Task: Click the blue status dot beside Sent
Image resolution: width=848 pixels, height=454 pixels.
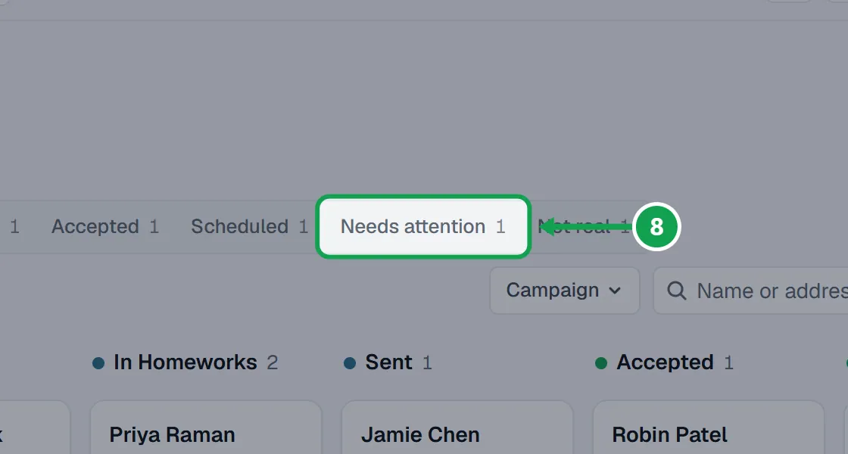Action: [x=350, y=363]
